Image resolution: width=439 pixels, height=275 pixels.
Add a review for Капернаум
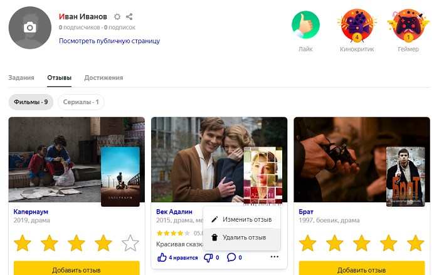[x=77, y=269]
